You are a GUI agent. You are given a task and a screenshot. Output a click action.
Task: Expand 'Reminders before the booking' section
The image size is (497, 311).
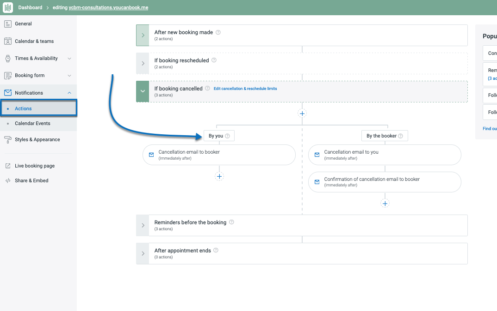[x=143, y=225]
